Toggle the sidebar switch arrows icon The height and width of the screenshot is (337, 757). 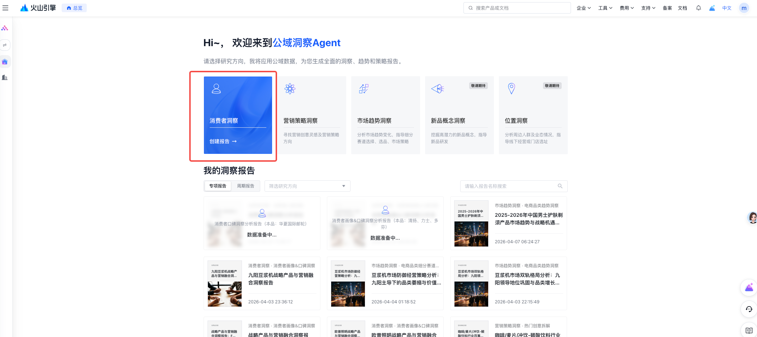pos(5,45)
